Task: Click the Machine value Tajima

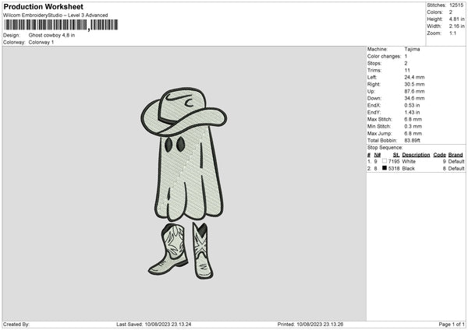Action: tap(413, 48)
